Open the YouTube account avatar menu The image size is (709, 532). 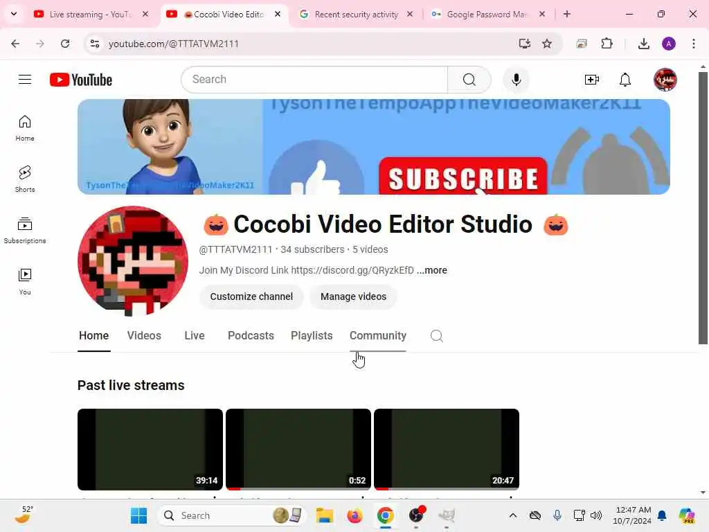[665, 80]
